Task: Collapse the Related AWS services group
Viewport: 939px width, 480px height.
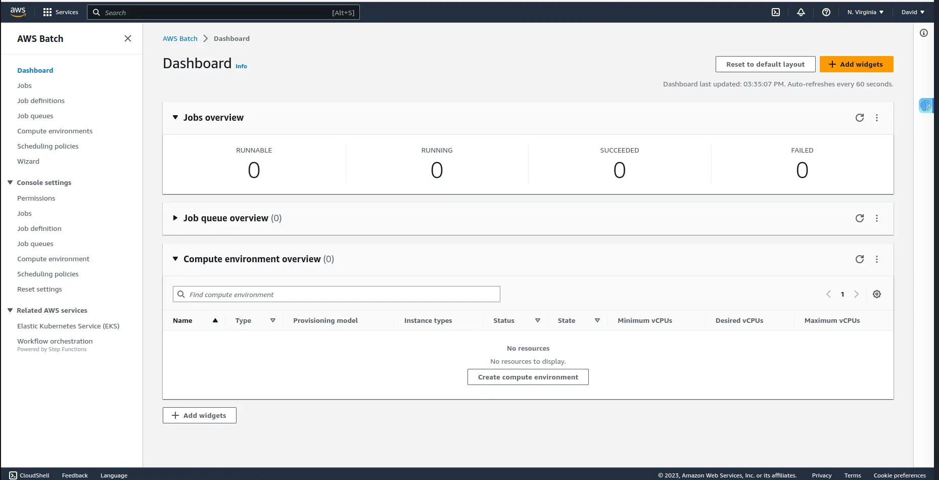Action: coord(10,310)
